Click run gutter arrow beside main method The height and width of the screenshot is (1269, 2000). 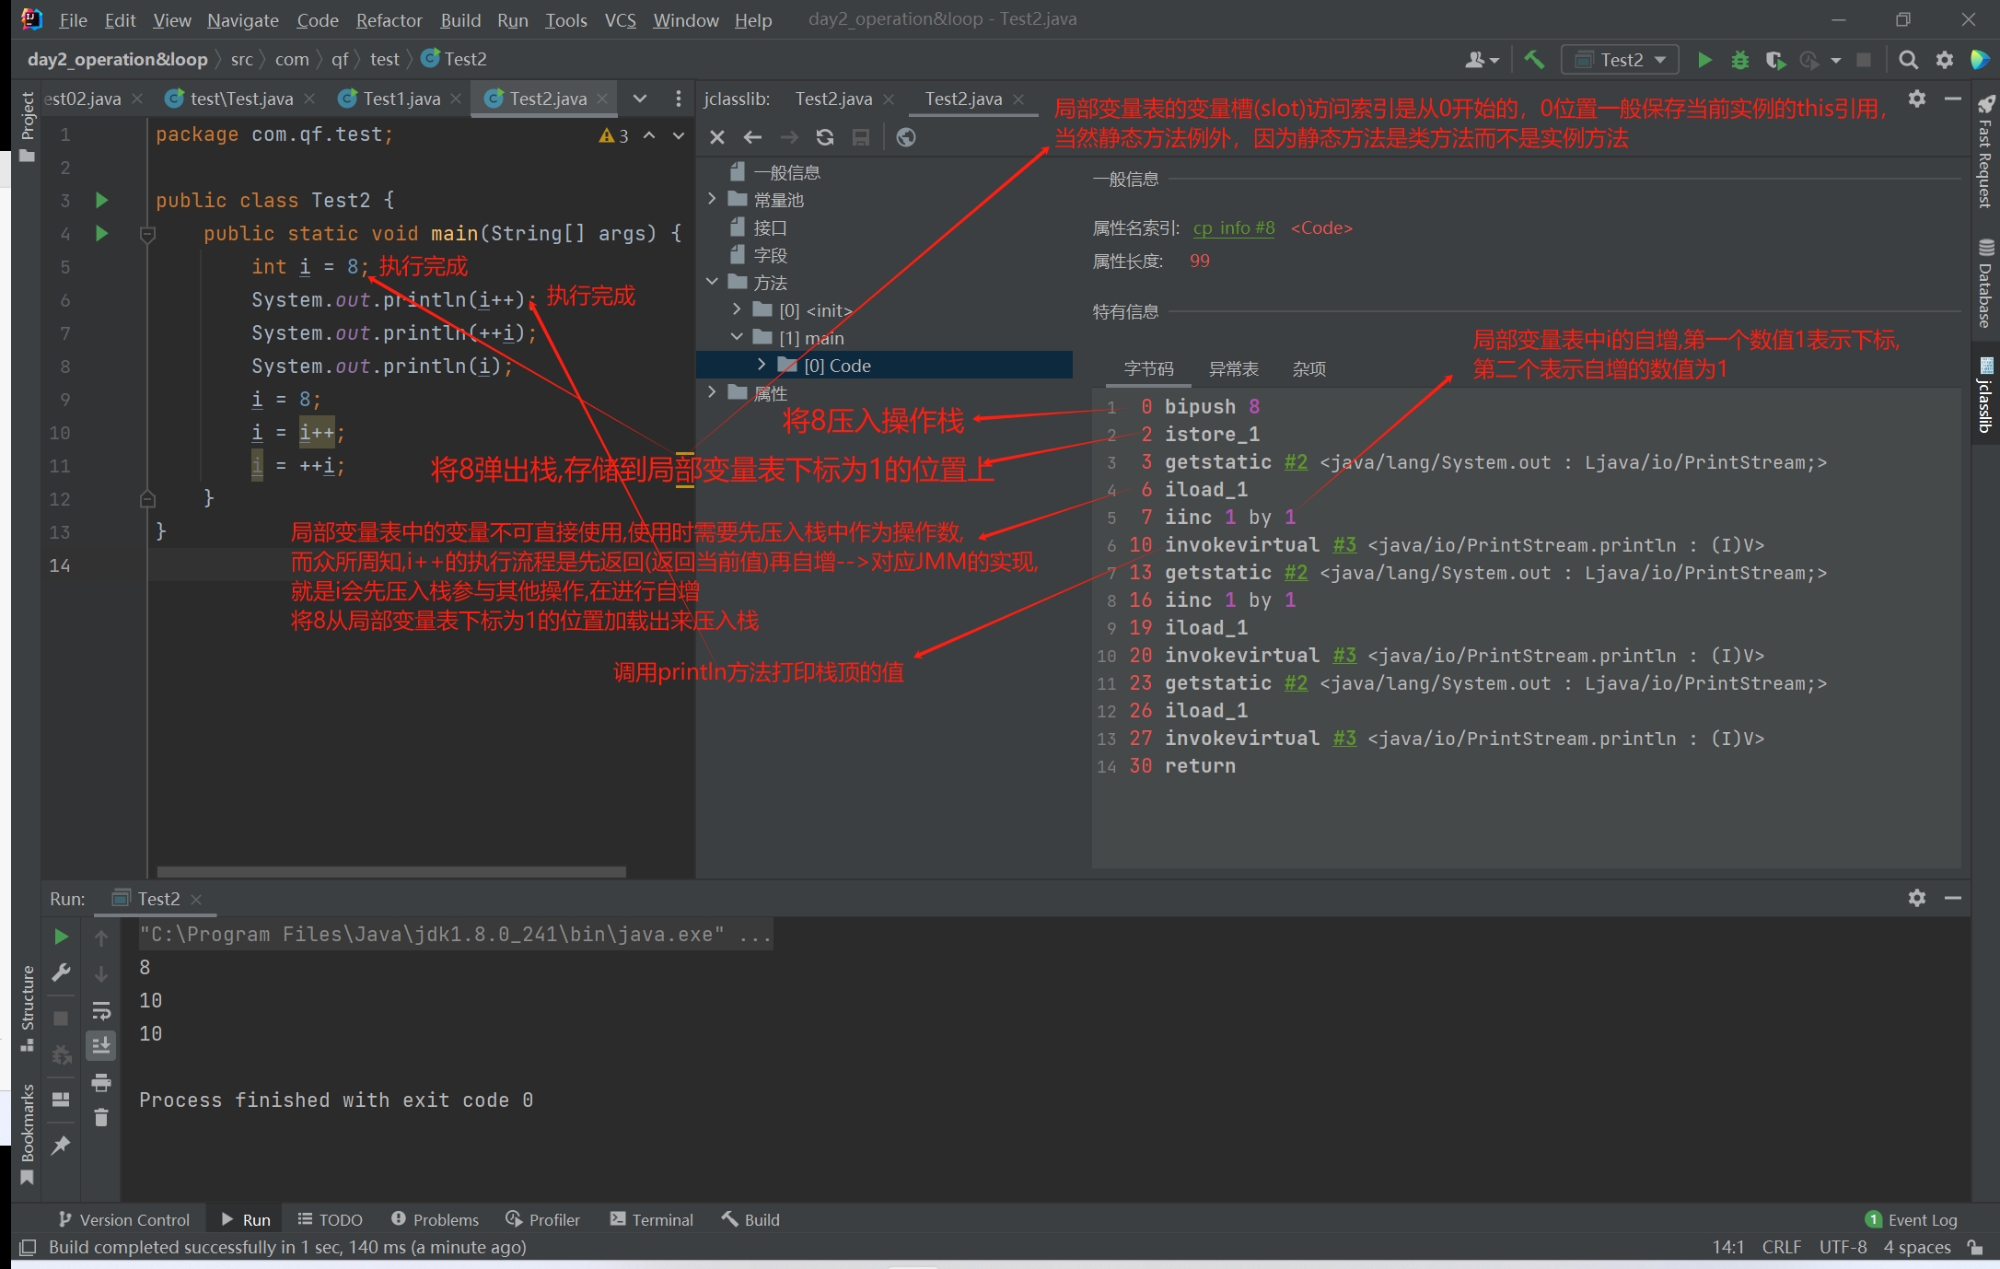[x=101, y=233]
